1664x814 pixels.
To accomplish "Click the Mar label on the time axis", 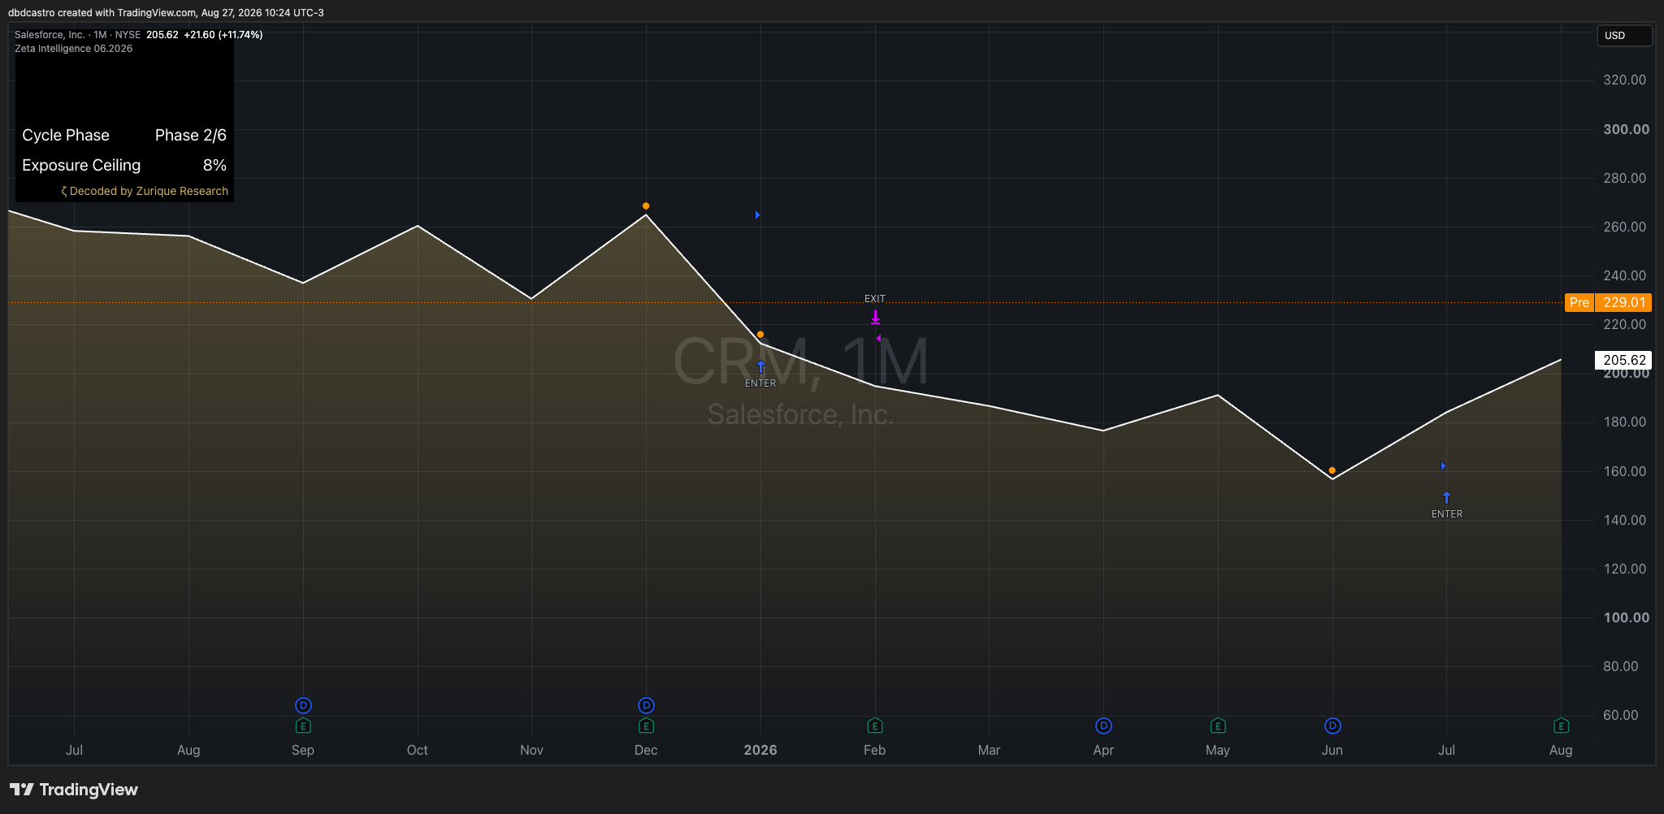I will [x=989, y=750].
